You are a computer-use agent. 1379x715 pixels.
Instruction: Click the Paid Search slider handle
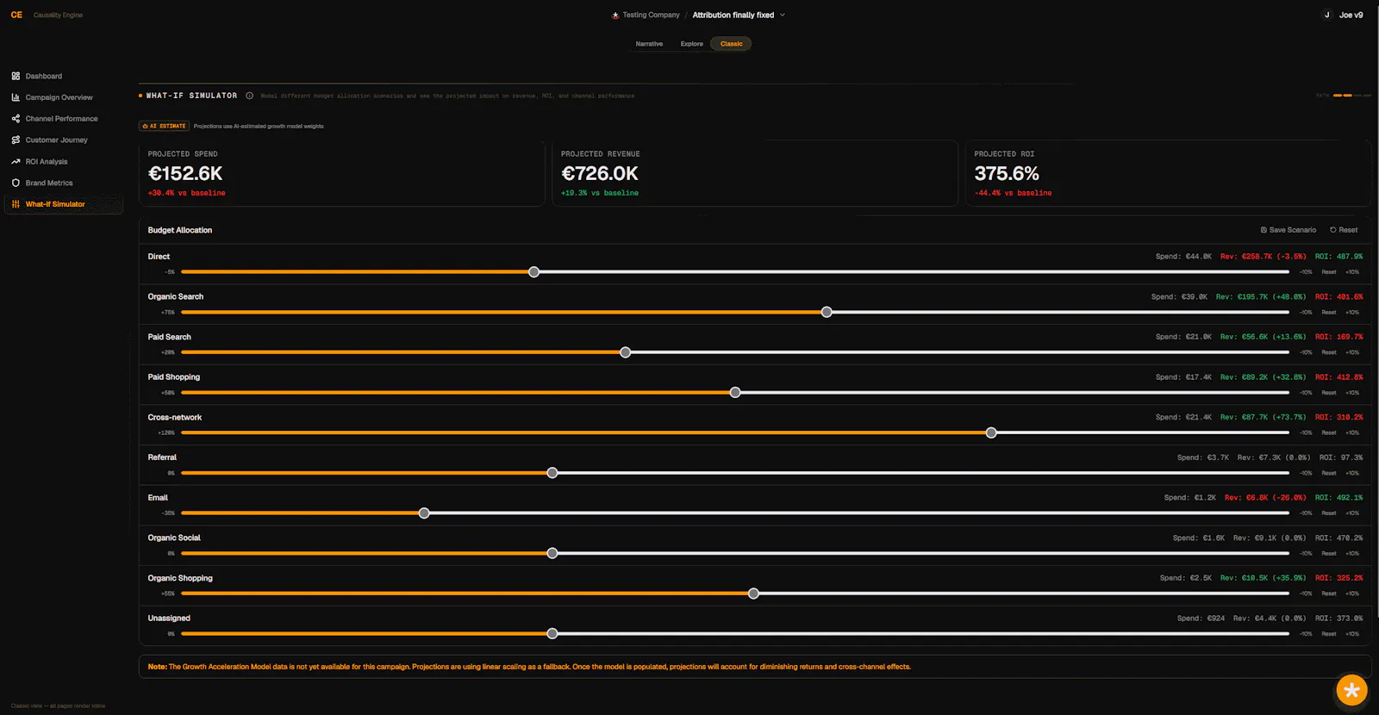tap(626, 352)
